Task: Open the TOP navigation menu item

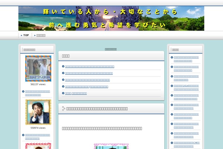Action: [26, 35]
